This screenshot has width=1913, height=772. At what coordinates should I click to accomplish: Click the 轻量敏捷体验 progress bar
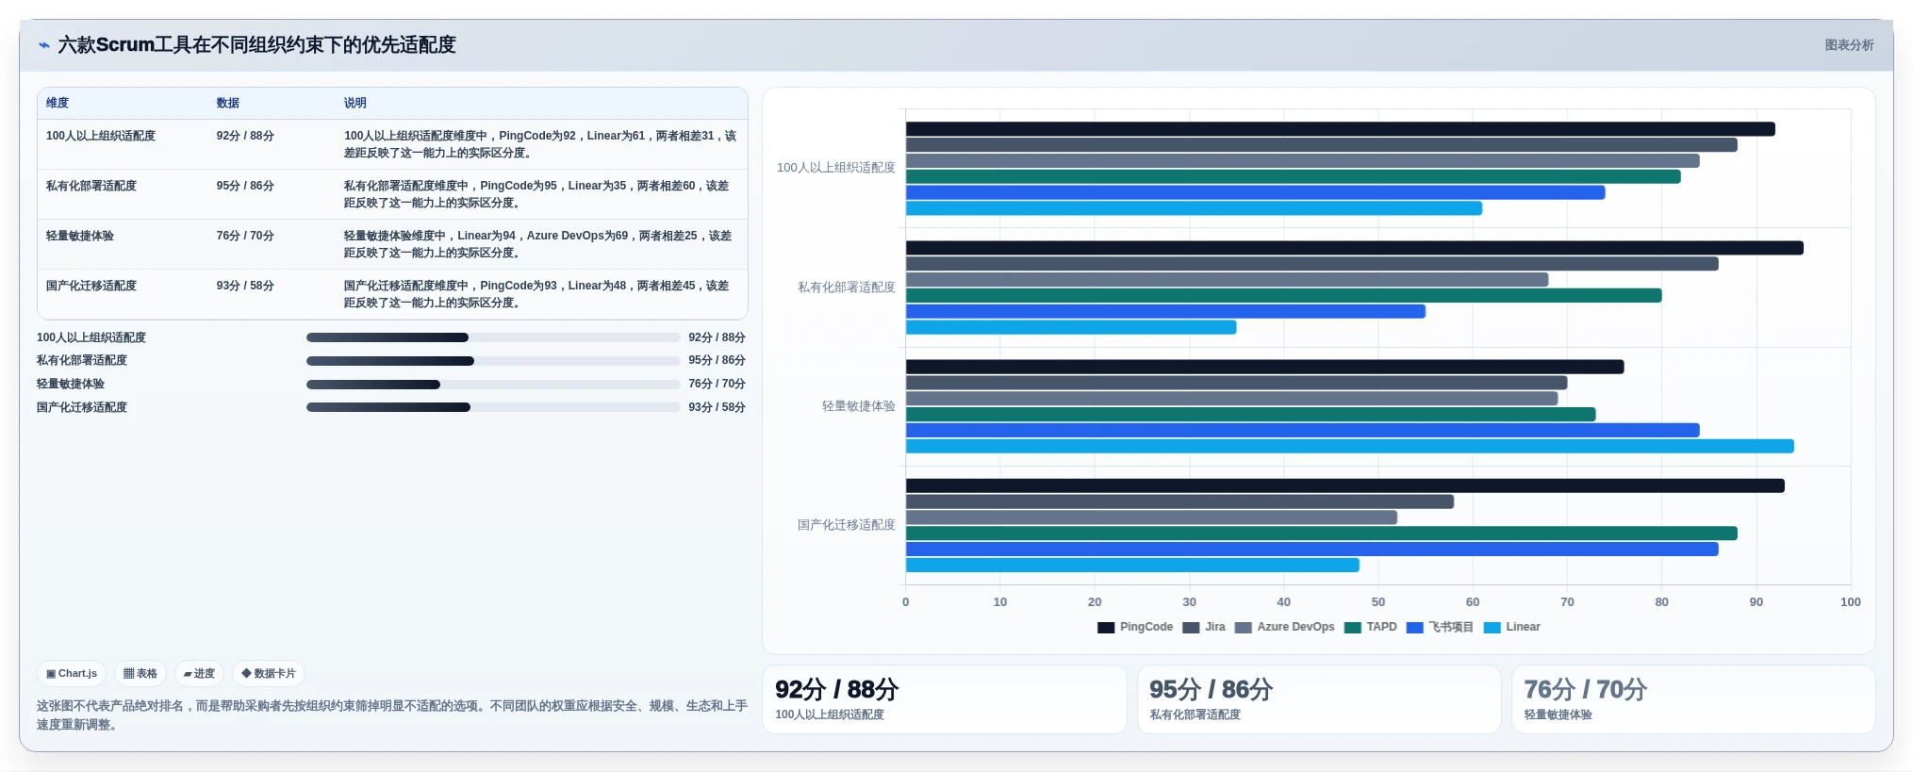click(493, 385)
